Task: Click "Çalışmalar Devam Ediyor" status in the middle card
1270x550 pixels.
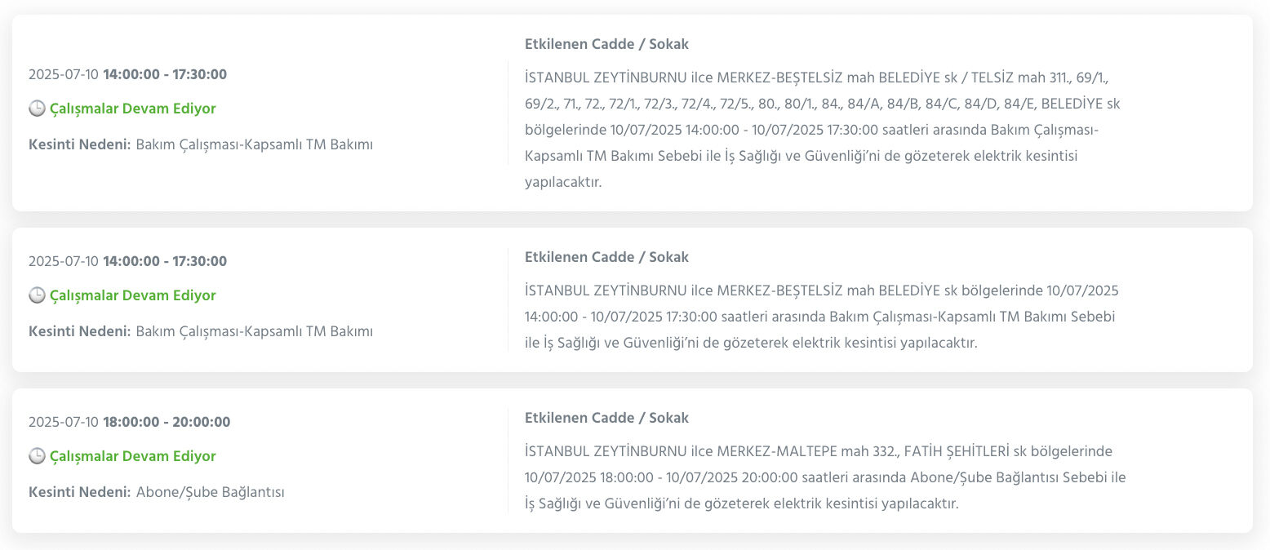Action: (132, 295)
